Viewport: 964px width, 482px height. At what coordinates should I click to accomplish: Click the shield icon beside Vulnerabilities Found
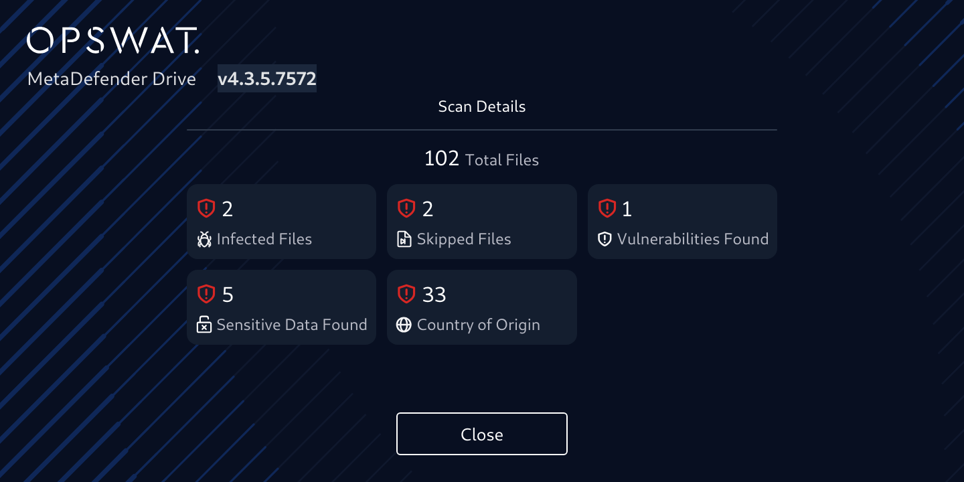coord(605,240)
